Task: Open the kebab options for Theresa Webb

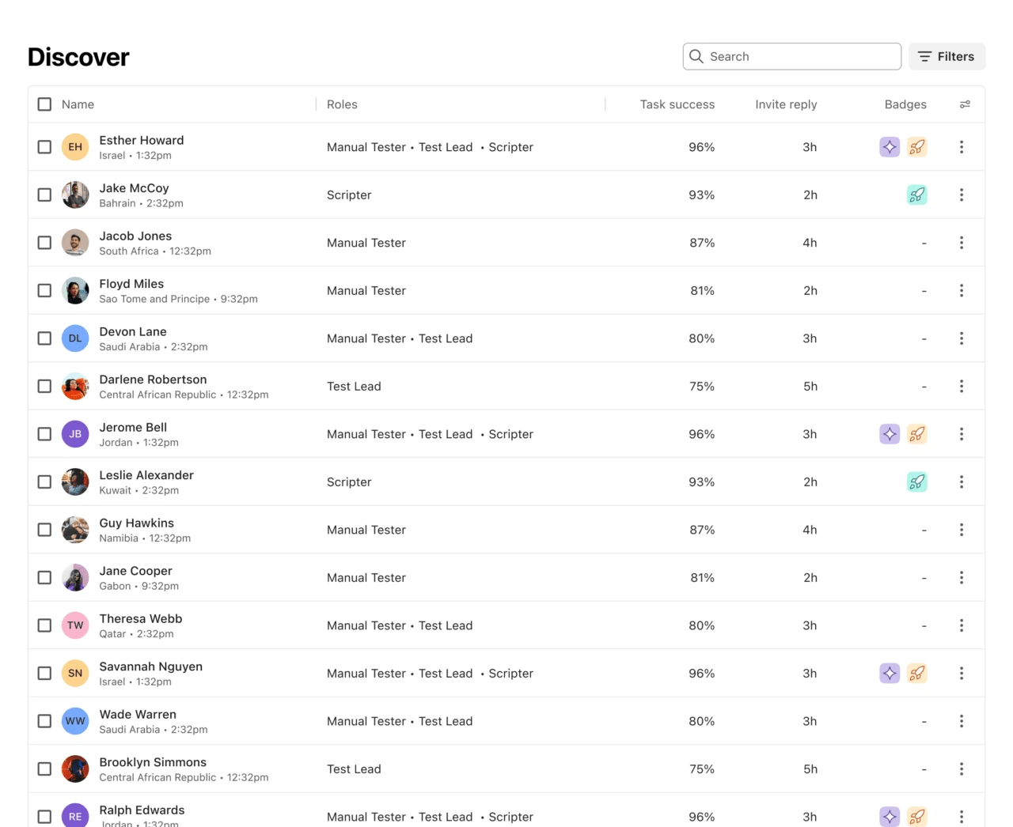Action: tap(962, 625)
